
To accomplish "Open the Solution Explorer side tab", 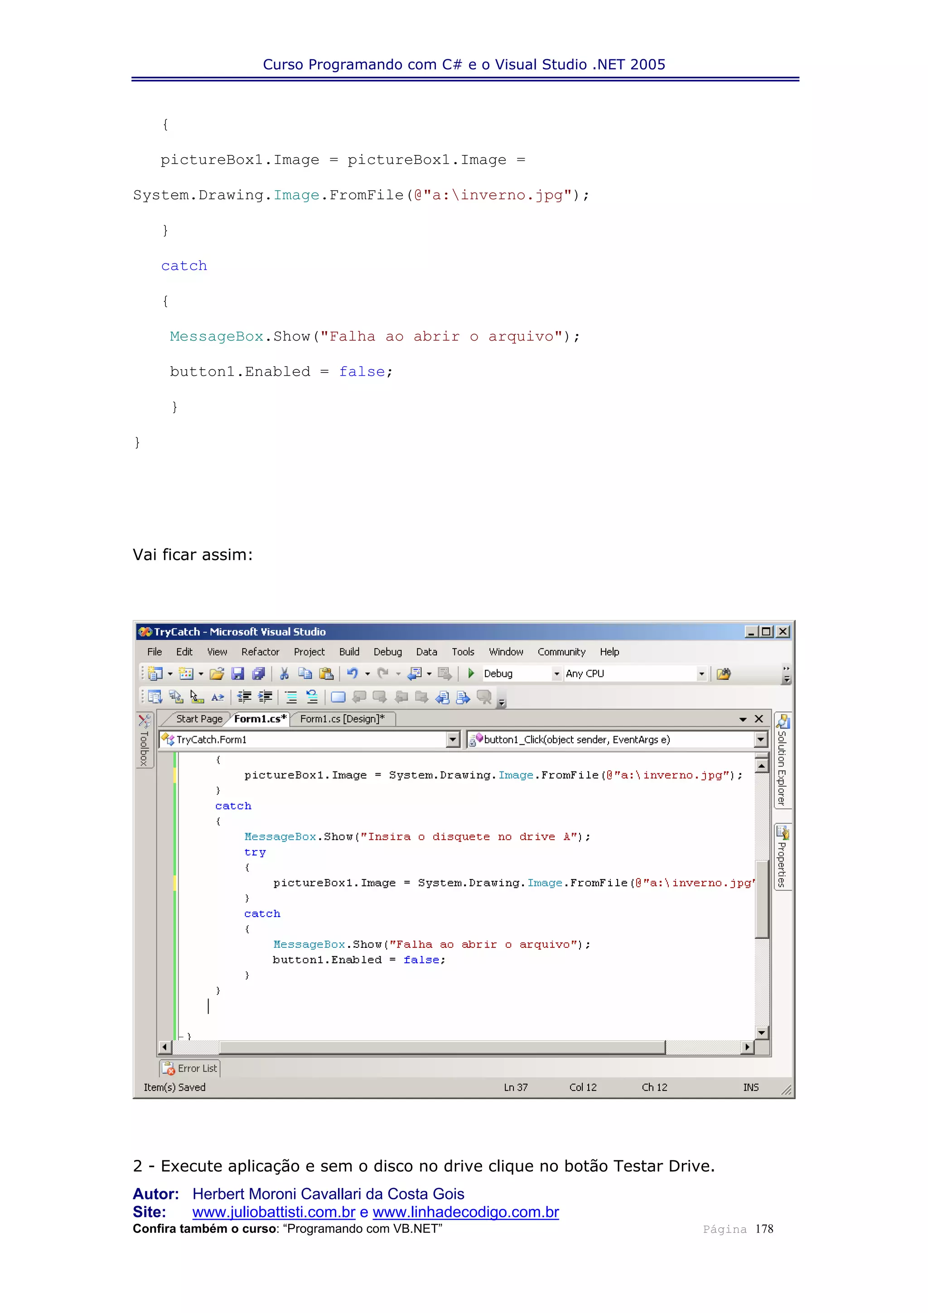I will [x=782, y=760].
